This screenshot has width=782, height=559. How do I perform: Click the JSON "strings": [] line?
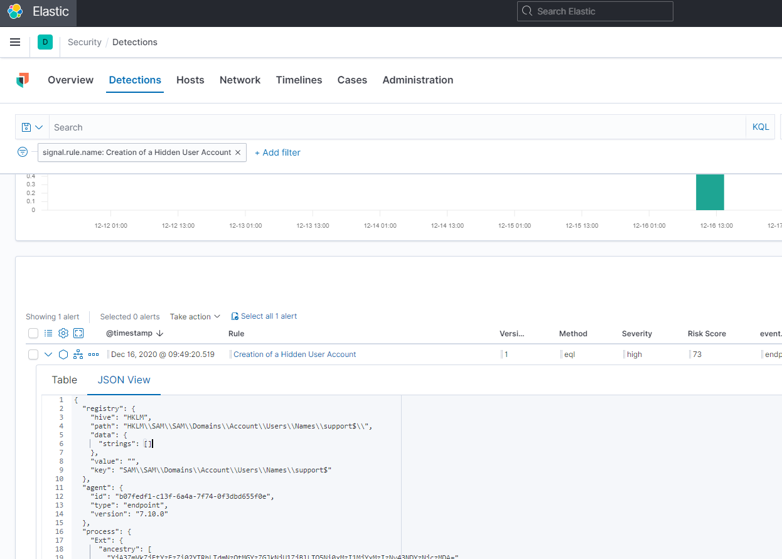pyautogui.click(x=126, y=444)
